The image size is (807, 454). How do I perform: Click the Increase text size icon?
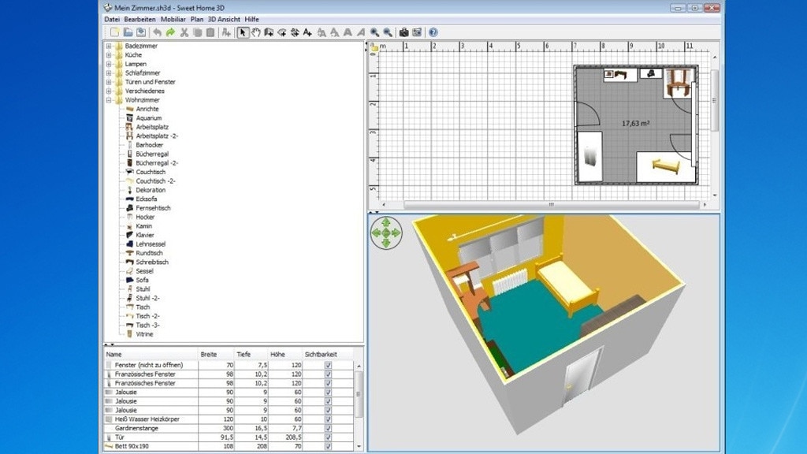322,32
